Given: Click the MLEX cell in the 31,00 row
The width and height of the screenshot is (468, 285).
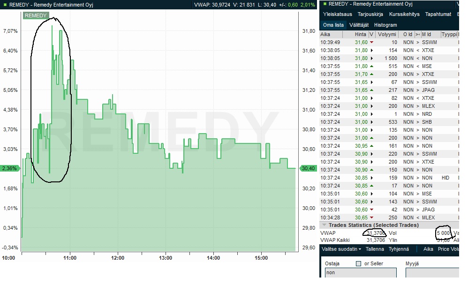Looking at the screenshot, I should click(x=428, y=106).
